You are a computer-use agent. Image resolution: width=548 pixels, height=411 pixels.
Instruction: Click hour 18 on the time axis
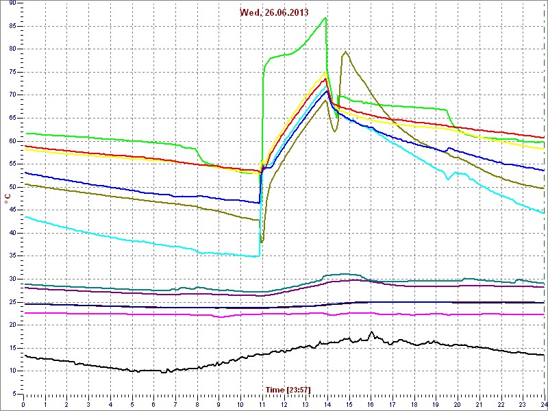pyautogui.click(x=414, y=405)
